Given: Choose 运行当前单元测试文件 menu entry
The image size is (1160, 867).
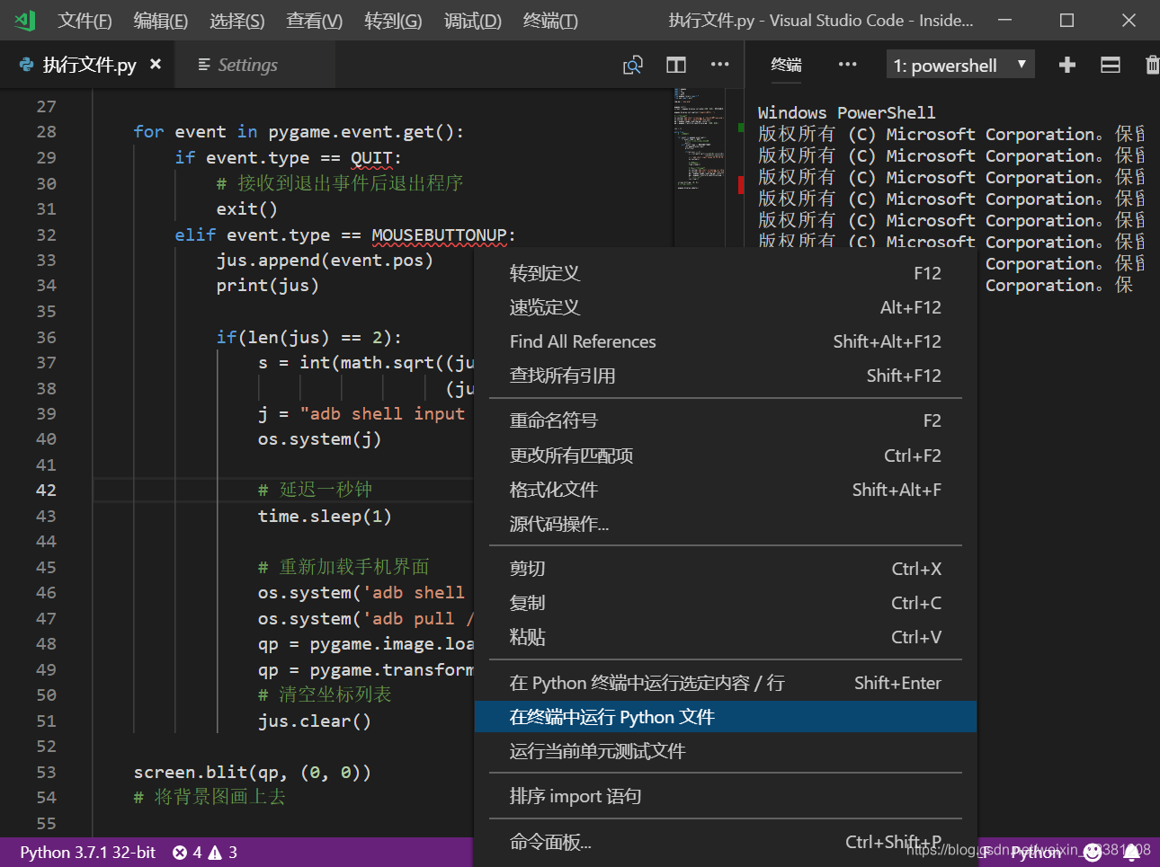Looking at the screenshot, I should tap(725, 751).
